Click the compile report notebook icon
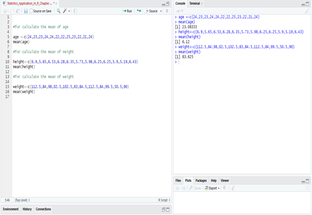 75,11
